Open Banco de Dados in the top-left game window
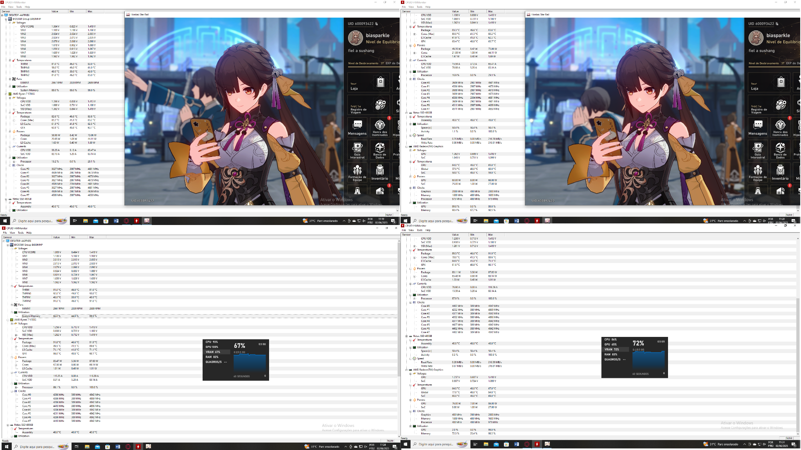The height and width of the screenshot is (450, 801). [379, 150]
